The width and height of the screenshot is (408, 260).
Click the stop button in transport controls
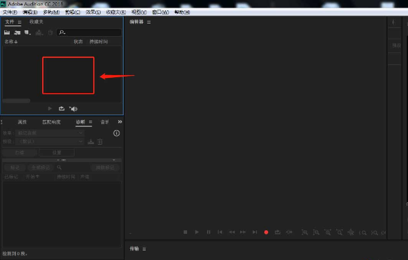(x=185, y=232)
